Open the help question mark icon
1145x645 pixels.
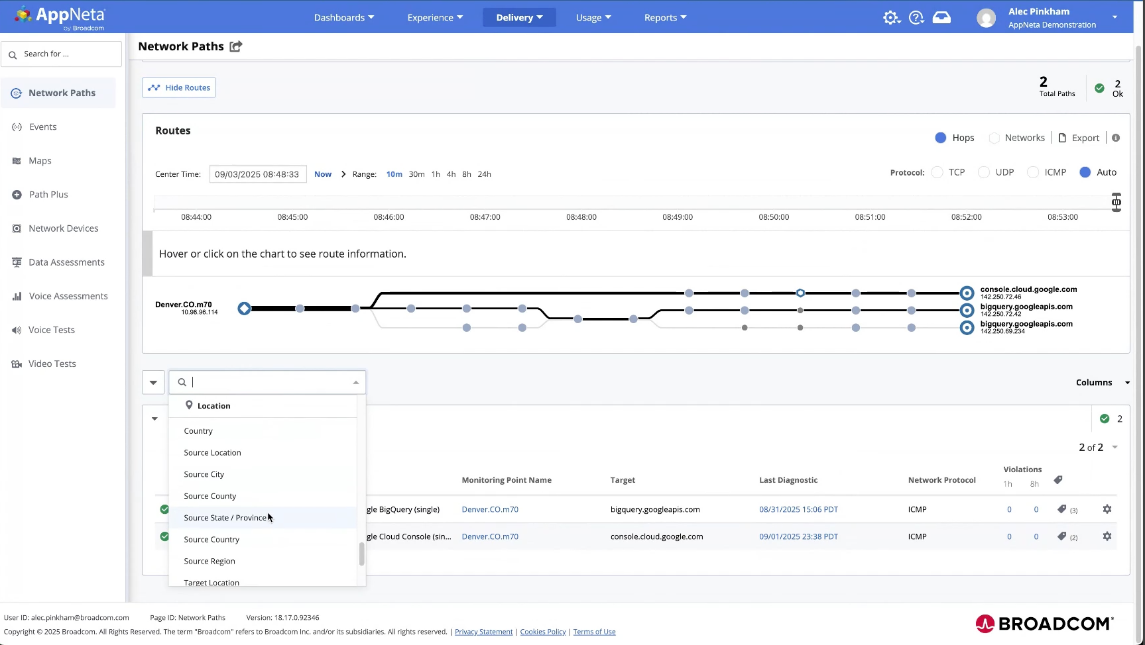coord(916,18)
